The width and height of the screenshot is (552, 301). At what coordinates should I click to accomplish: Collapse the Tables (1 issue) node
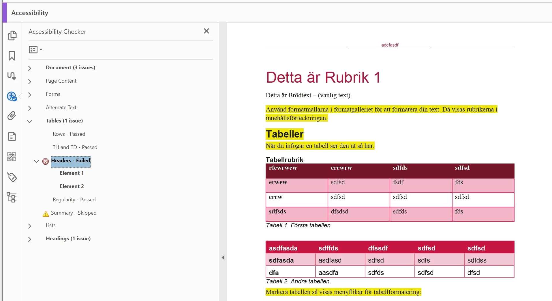coord(29,121)
